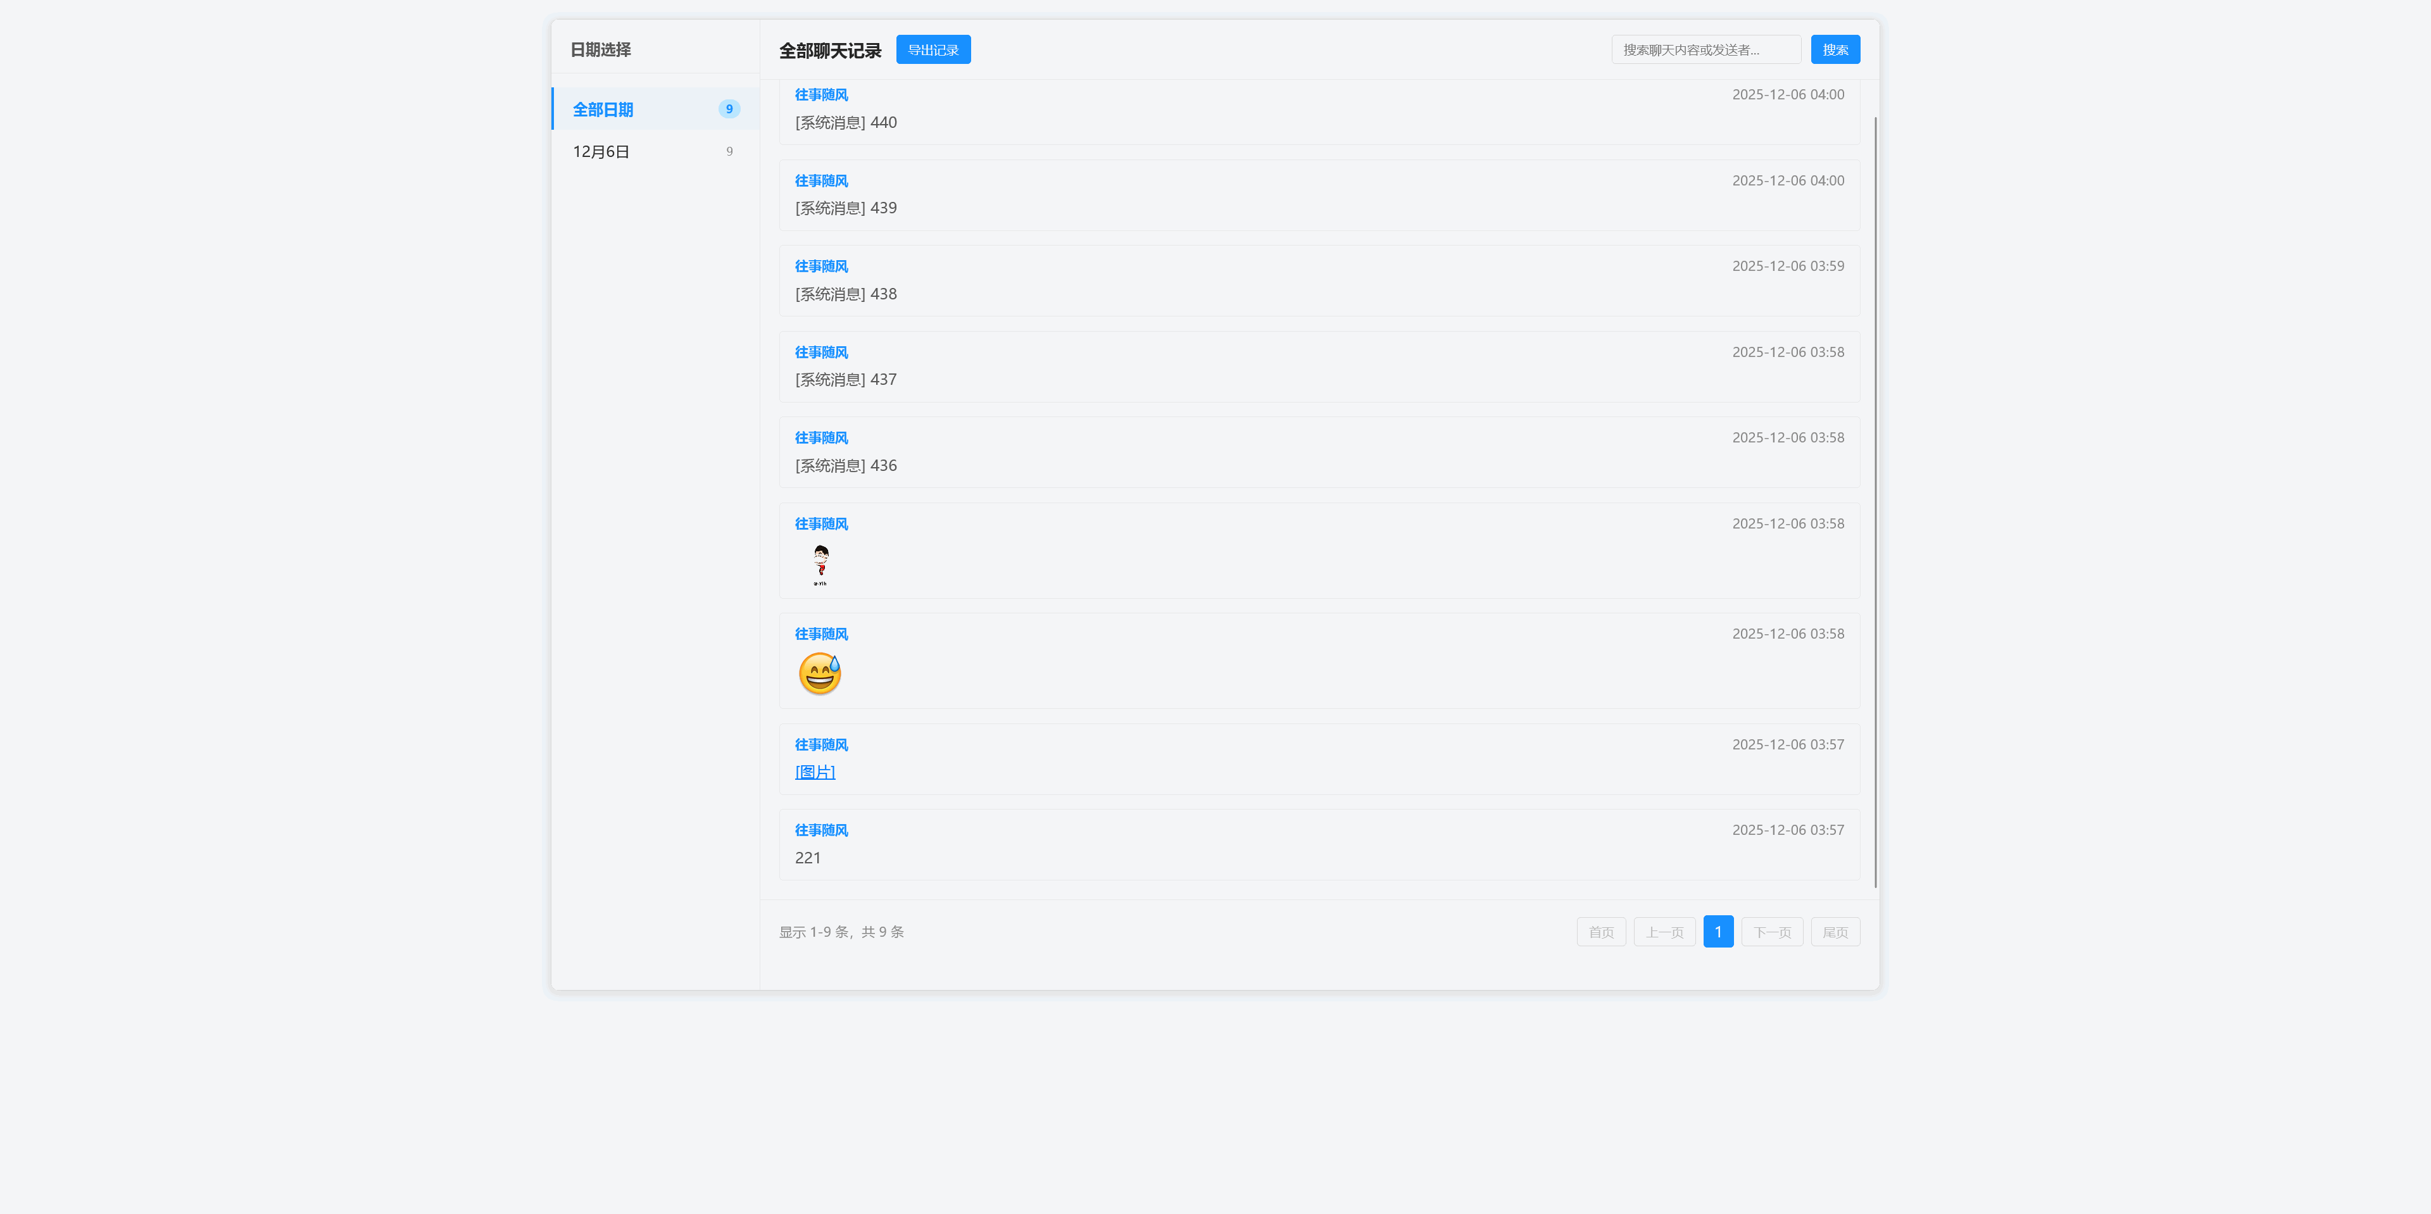
Task: Select the 12月6日 date filter
Action: [600, 150]
